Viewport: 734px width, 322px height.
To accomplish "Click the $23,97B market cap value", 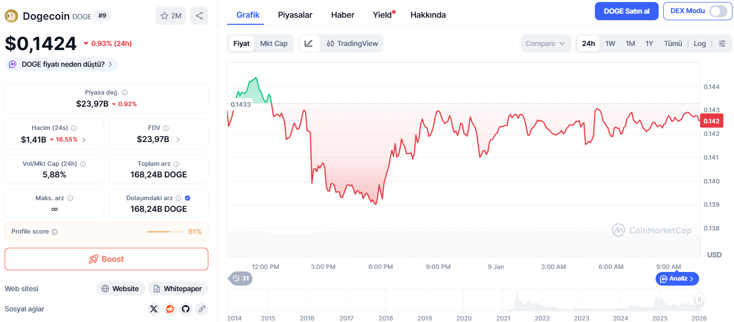I will click(92, 104).
